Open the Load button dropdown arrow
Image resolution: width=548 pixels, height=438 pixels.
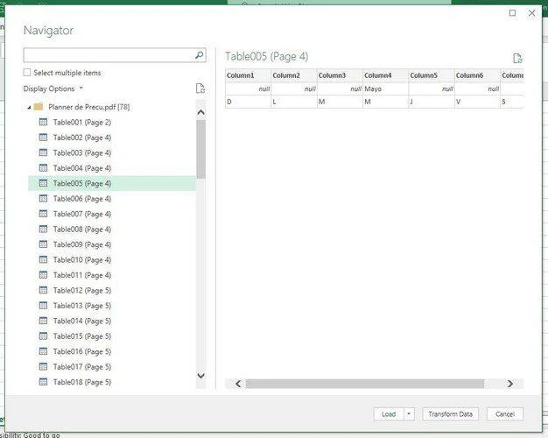[409, 413]
